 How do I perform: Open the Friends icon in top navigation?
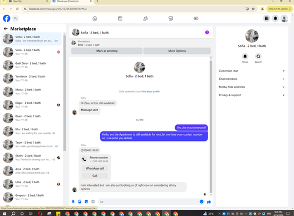point(145,18)
